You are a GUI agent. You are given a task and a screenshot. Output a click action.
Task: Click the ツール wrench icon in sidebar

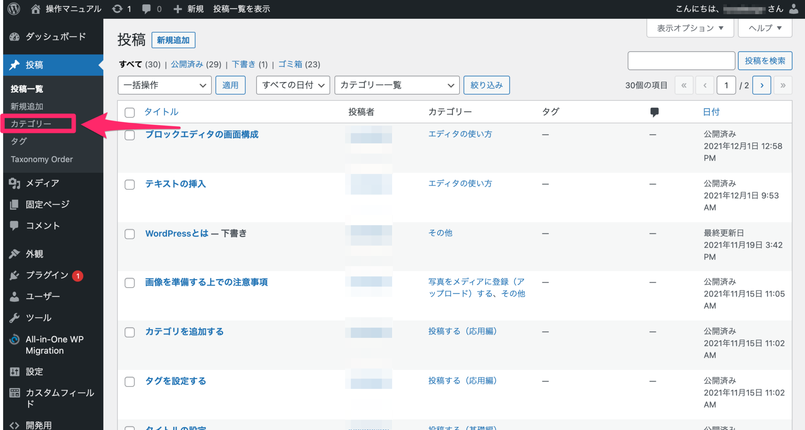pyautogui.click(x=15, y=318)
